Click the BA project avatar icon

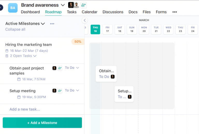13,8
